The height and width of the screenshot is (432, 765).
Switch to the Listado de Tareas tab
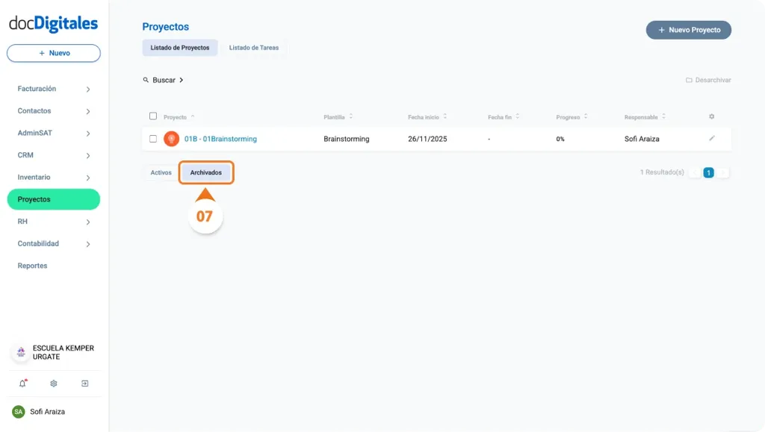(x=254, y=47)
